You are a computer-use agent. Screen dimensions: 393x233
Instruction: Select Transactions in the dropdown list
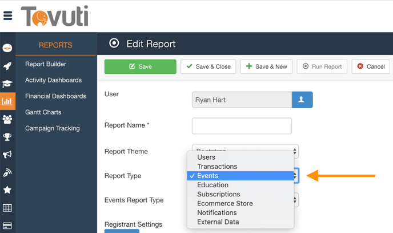click(217, 167)
